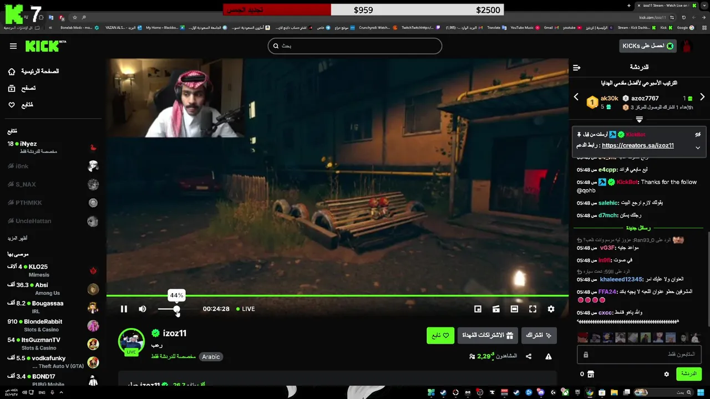Go to the previous leaderboard page arrow
Image resolution: width=710 pixels, height=399 pixels.
point(576,97)
